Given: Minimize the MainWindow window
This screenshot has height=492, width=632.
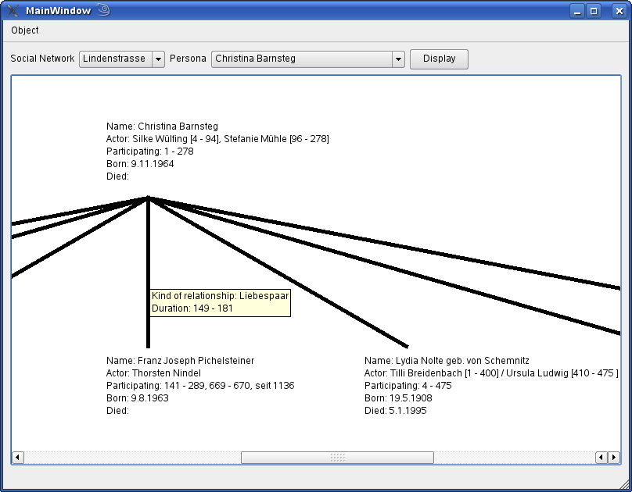Looking at the screenshot, I should coord(577,11).
